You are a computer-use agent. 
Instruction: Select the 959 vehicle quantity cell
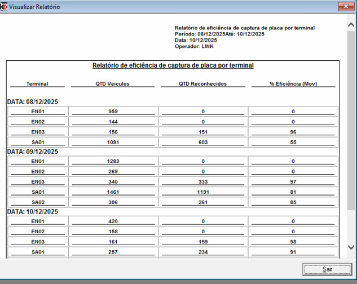click(113, 112)
